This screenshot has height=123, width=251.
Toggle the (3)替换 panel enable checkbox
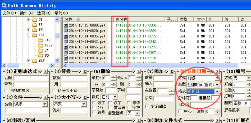click(x=80, y=72)
